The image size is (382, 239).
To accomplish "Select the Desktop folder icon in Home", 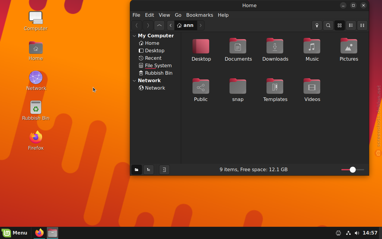I will click(201, 46).
